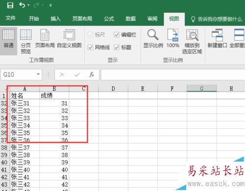
Task: Click cell with text 张三33
Action: coord(24,118)
